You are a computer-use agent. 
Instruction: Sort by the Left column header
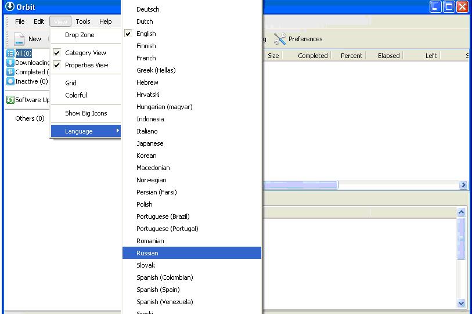[x=431, y=56]
